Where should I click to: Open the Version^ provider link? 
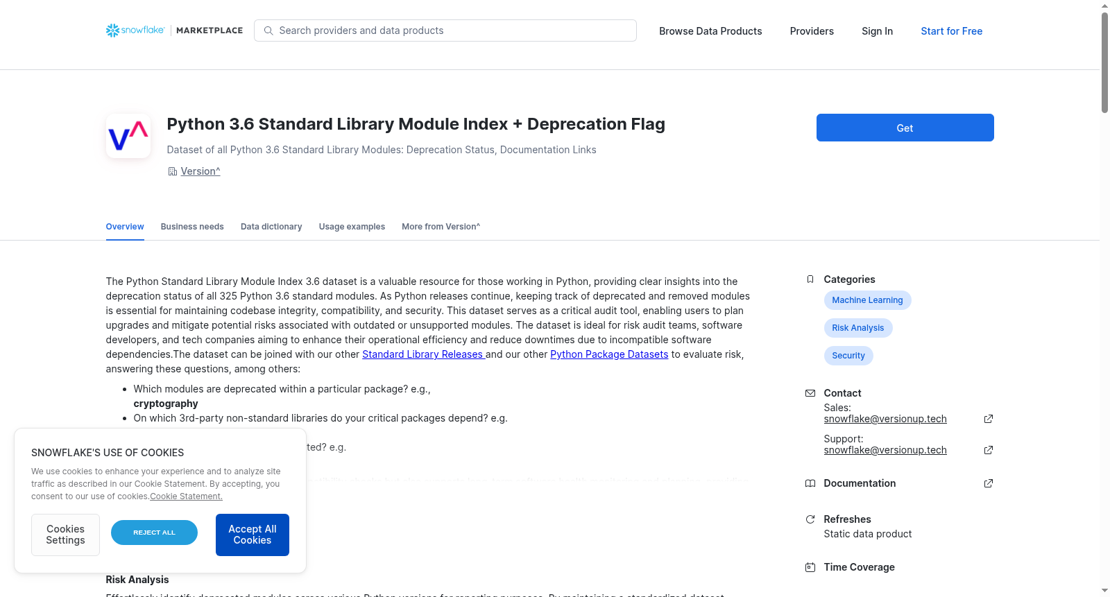click(x=200, y=171)
